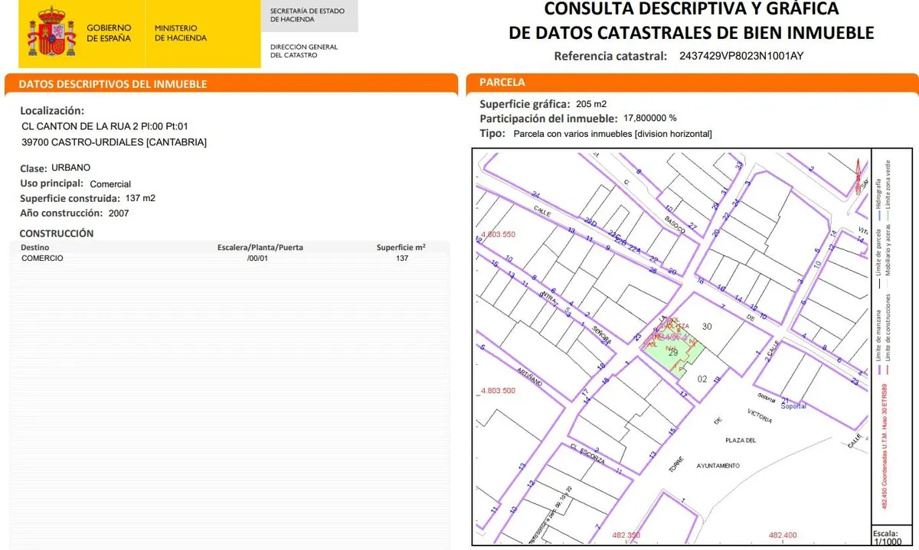Viewport: 919px width, 550px height.
Task: Click the 'Localización:' label
Action: coord(52,111)
